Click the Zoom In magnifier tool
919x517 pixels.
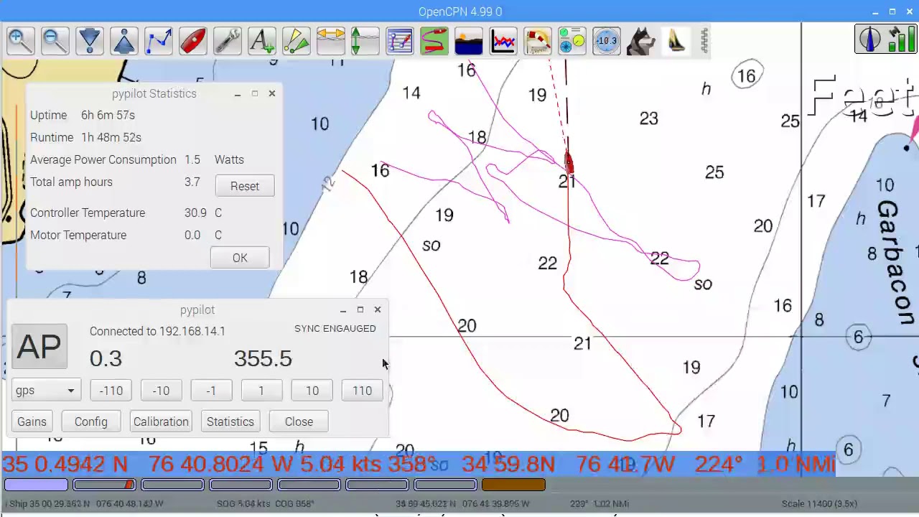(x=21, y=41)
